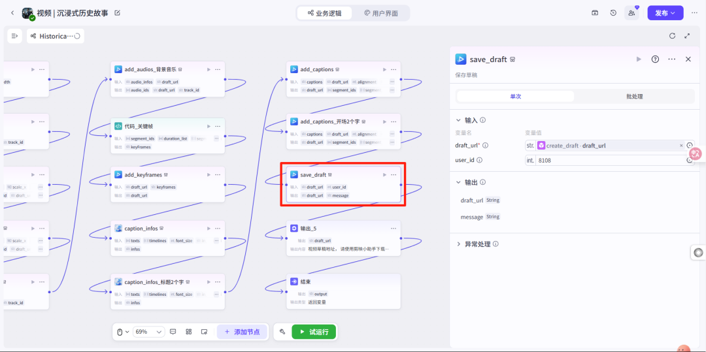Run save_draft node on canvas
The width and height of the screenshot is (706, 352).
pos(384,174)
